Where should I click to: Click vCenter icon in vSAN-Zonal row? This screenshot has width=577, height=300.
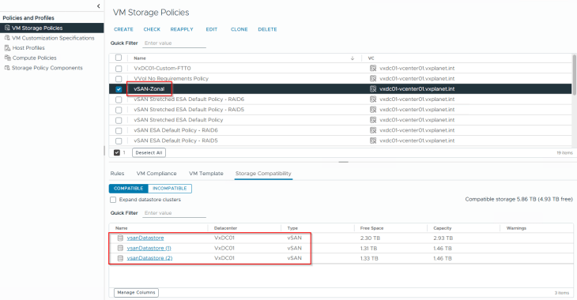click(373, 88)
